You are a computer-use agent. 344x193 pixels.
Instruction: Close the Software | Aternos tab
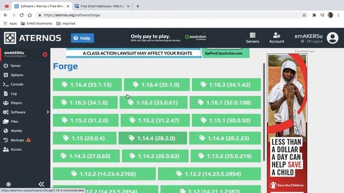[x=68, y=6]
